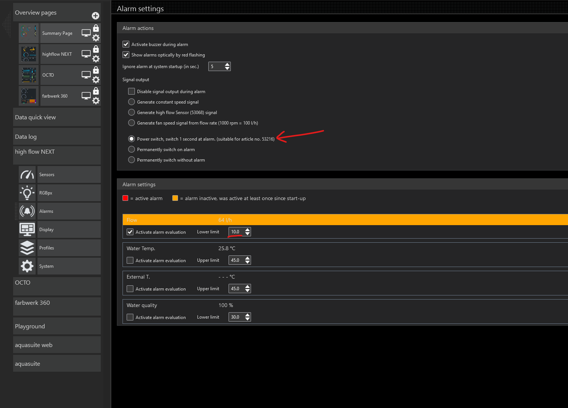This screenshot has width=568, height=408.
Task: Toggle the lock icon for OCTO page
Action: [96, 70]
